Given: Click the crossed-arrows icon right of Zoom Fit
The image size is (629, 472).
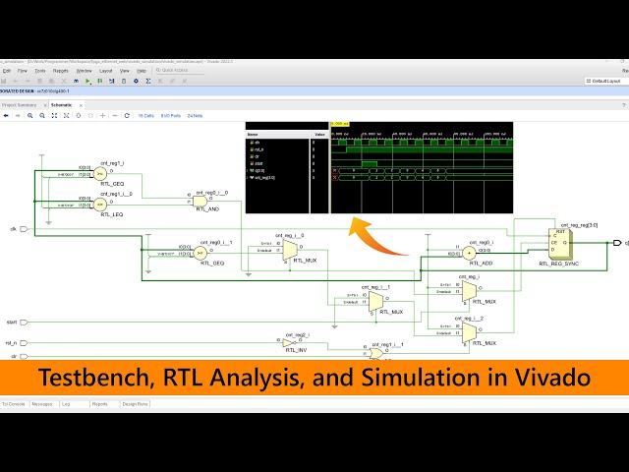Looking at the screenshot, I should pyautogui.click(x=66, y=116).
